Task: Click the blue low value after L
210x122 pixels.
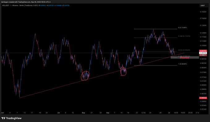Action: (x=58, y=6)
